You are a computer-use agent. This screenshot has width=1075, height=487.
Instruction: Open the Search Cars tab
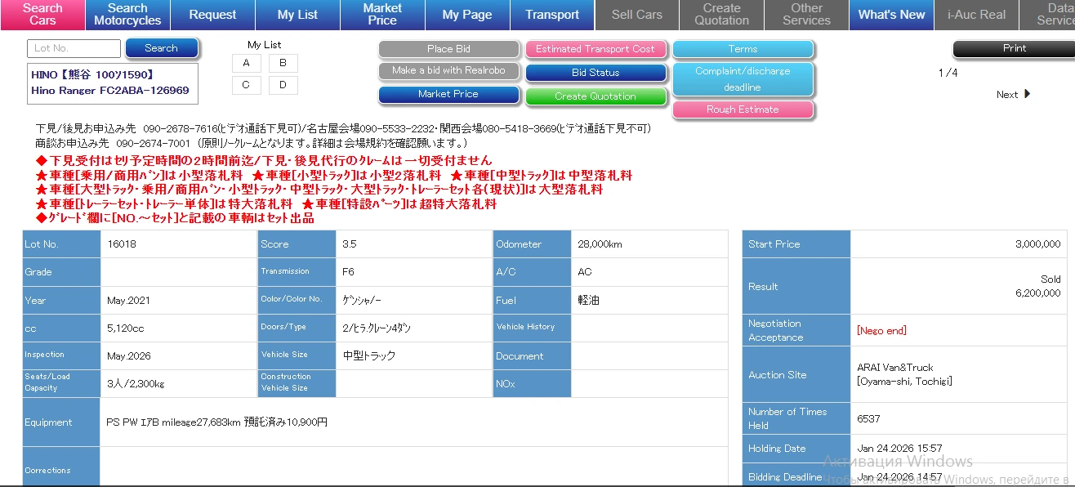point(42,14)
